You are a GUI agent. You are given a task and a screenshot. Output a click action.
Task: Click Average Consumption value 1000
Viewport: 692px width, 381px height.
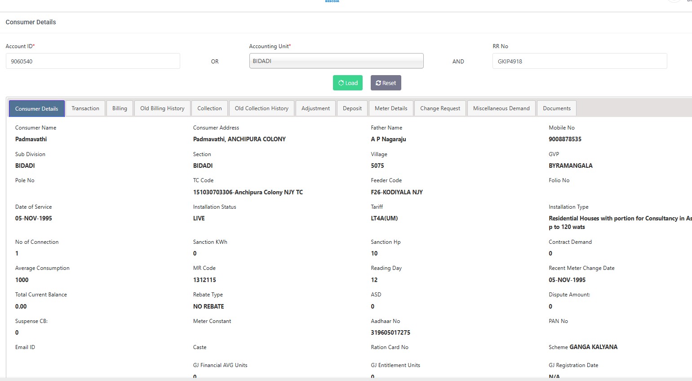click(x=22, y=280)
